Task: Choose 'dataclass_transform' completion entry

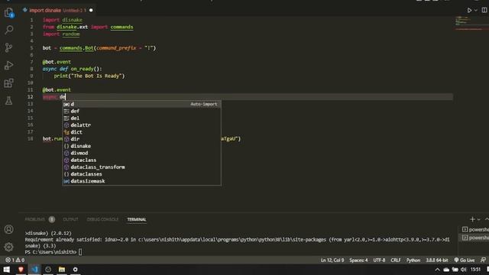Action: coord(141,167)
